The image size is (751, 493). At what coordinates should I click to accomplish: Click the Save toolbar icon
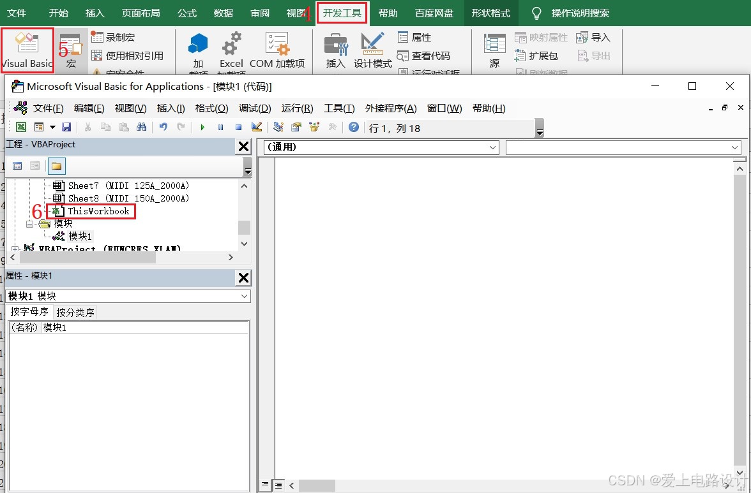pos(66,127)
